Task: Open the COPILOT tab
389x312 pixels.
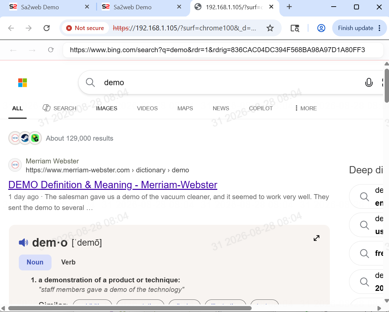Action: (x=261, y=108)
